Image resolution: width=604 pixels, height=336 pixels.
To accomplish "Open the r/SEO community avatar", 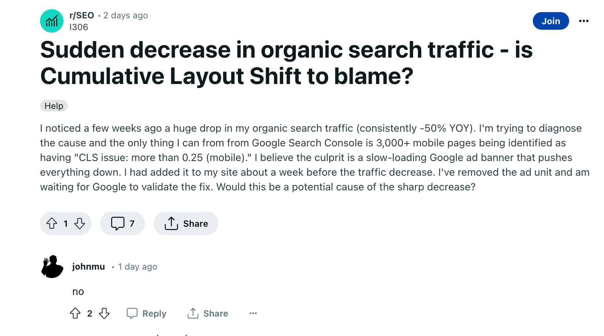I will tap(51, 21).
